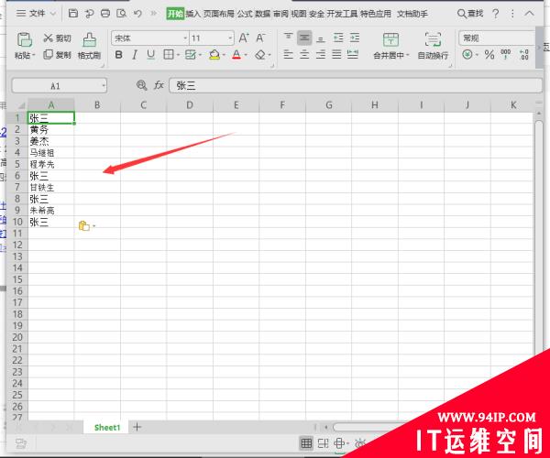Toggle vertical middle alignment
550x458 pixels.
pyautogui.click(x=304, y=38)
